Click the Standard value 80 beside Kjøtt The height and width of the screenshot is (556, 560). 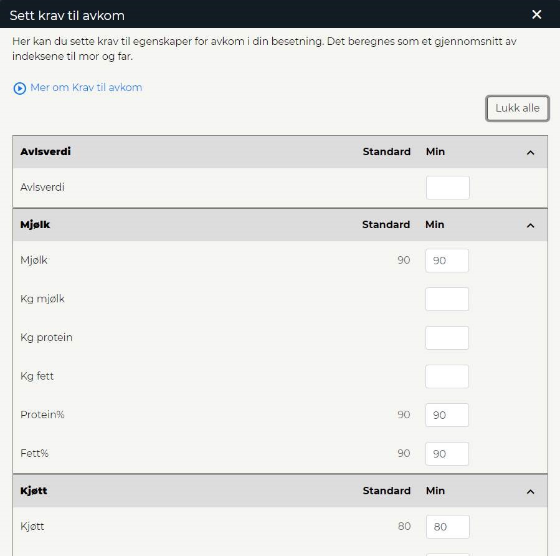coord(404,526)
